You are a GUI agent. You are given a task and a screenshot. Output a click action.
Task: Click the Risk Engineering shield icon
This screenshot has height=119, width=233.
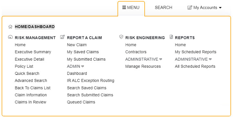coord(121,37)
